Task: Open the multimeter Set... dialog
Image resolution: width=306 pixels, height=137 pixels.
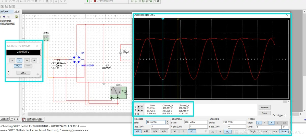Action: [x=23, y=73]
